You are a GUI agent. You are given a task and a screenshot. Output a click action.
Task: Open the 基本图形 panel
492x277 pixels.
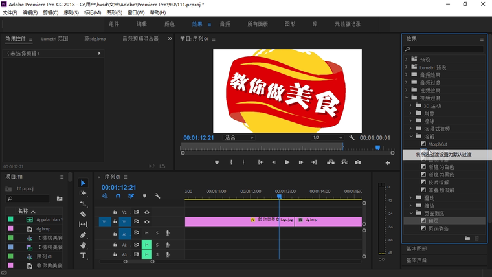tap(417, 249)
